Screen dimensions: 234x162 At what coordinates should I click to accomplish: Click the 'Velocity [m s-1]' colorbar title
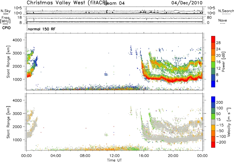(x=228, y=122)
